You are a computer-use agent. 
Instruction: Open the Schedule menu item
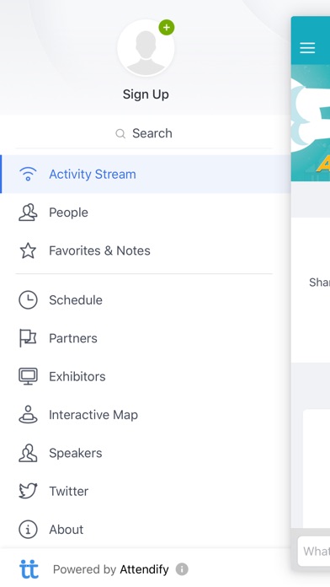pos(146,300)
